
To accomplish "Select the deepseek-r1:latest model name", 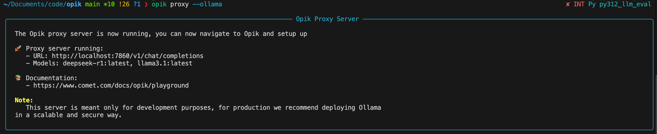I will click(96, 63).
